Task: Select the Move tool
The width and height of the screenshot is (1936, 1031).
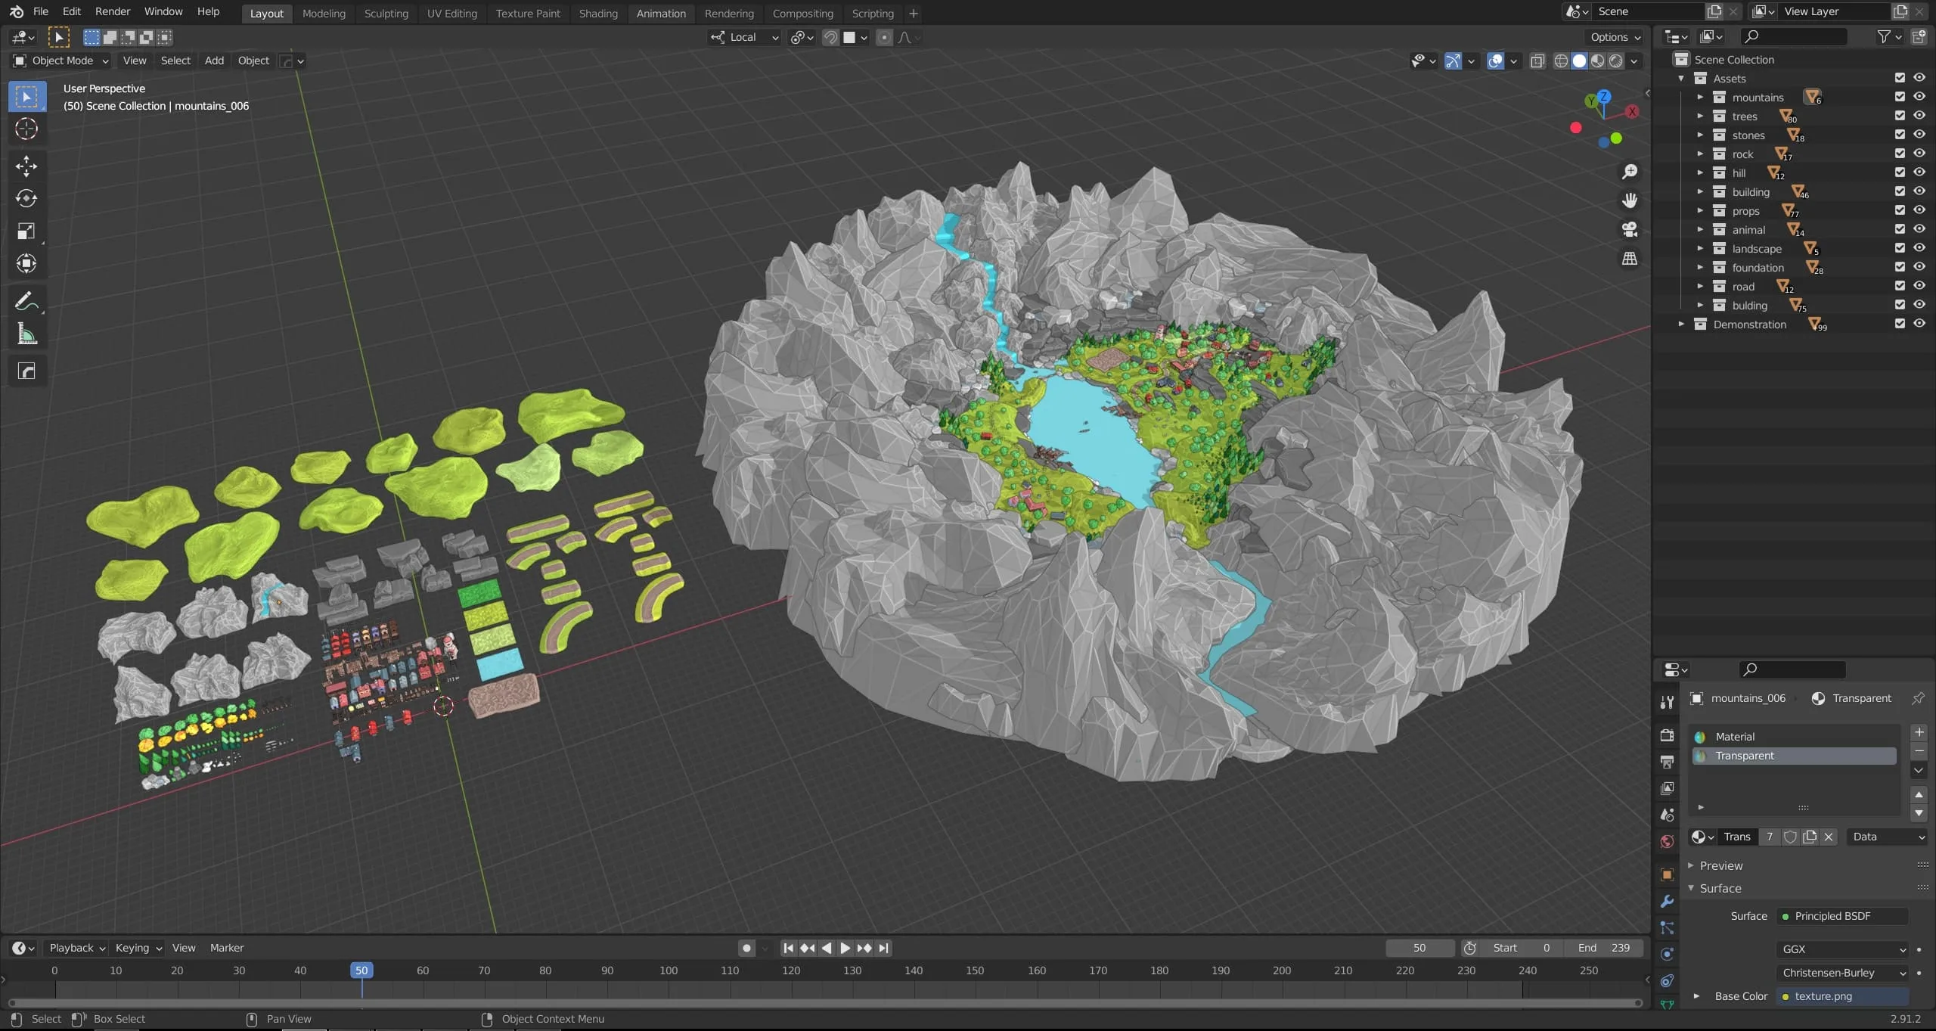Action: coord(26,166)
